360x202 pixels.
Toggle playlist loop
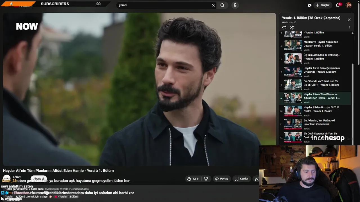[x=284, y=28]
